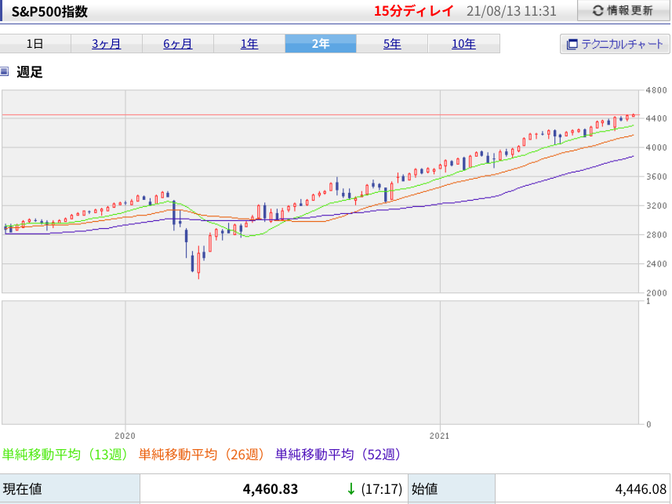The height and width of the screenshot is (504, 672).
Task: Select the active 2年 tab
Action: [x=321, y=44]
